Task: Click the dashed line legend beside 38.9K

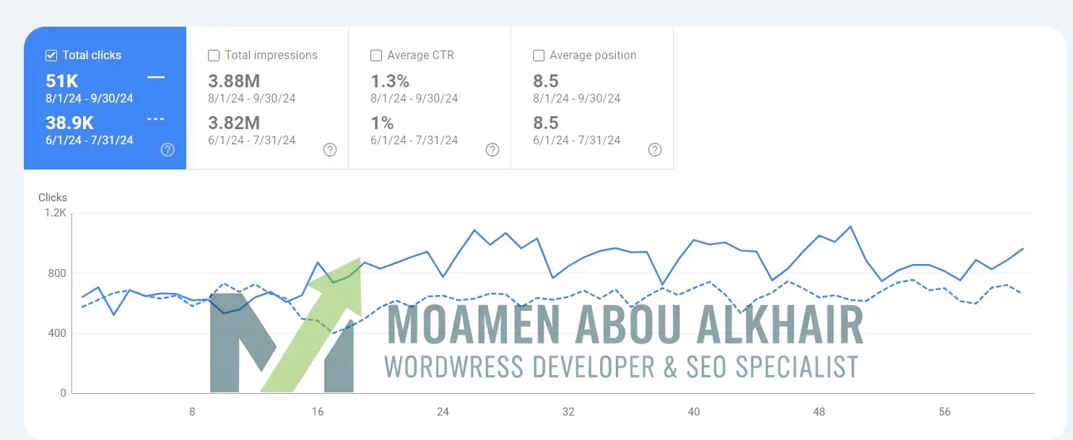Action: [x=156, y=120]
